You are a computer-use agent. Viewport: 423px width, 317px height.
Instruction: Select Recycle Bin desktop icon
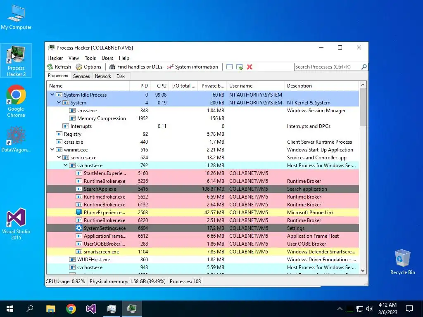pos(402,262)
